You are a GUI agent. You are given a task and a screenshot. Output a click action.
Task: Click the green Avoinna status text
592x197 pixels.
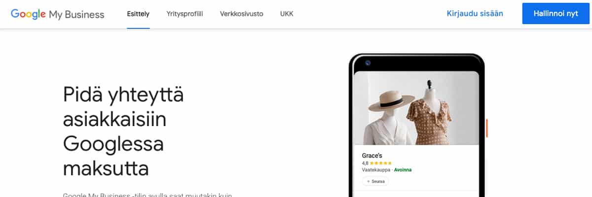pos(403,170)
